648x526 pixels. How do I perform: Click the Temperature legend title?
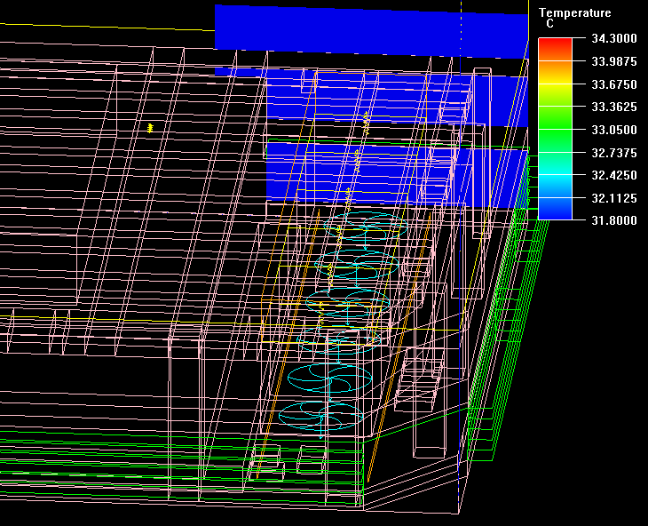tap(575, 12)
